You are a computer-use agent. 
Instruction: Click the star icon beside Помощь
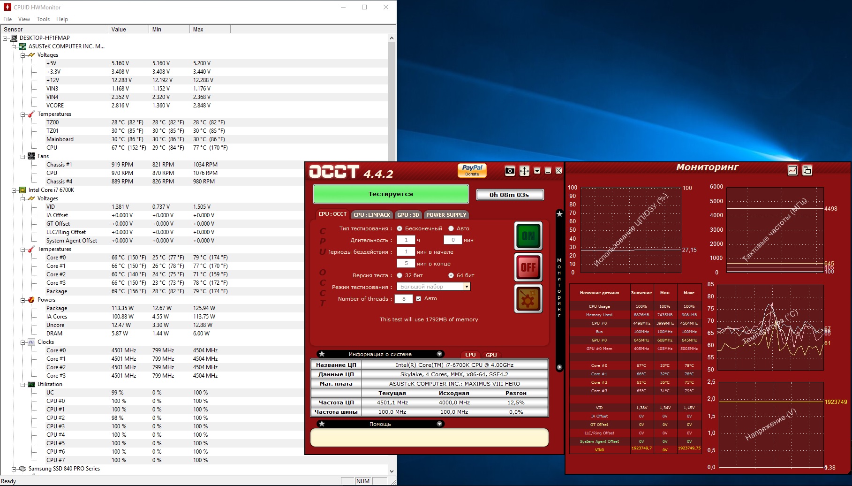point(322,424)
